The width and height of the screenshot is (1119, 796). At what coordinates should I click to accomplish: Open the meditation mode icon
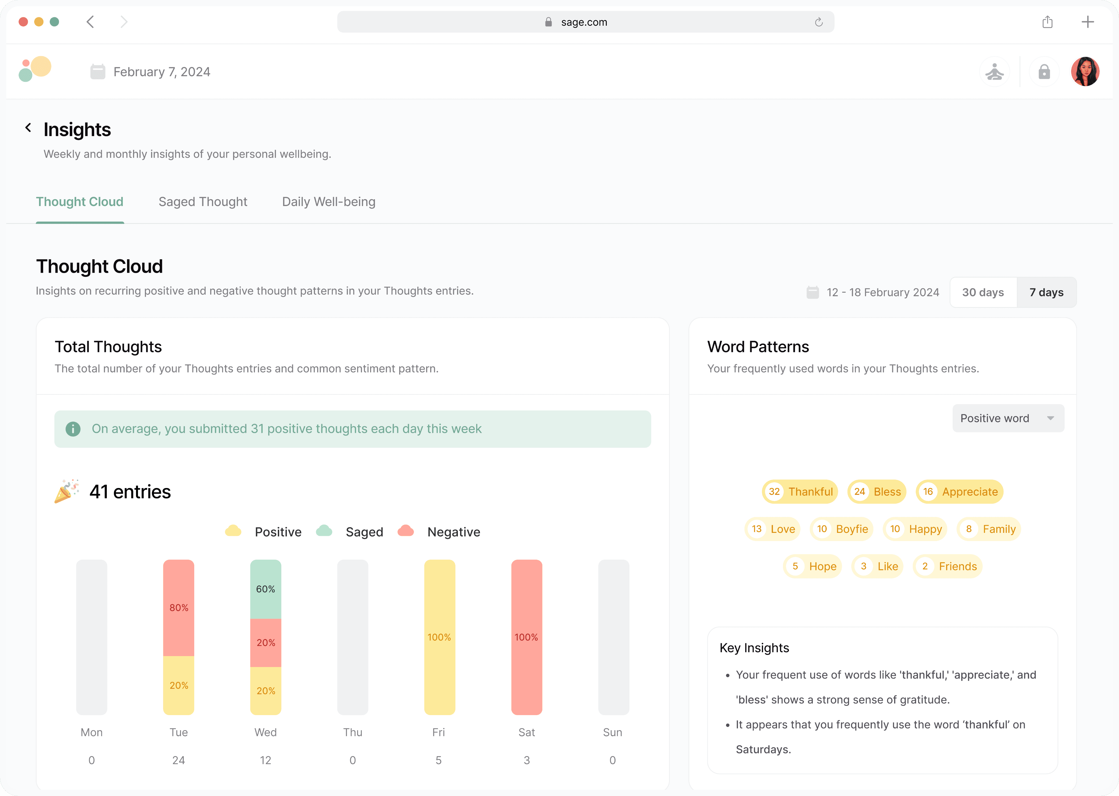point(994,72)
